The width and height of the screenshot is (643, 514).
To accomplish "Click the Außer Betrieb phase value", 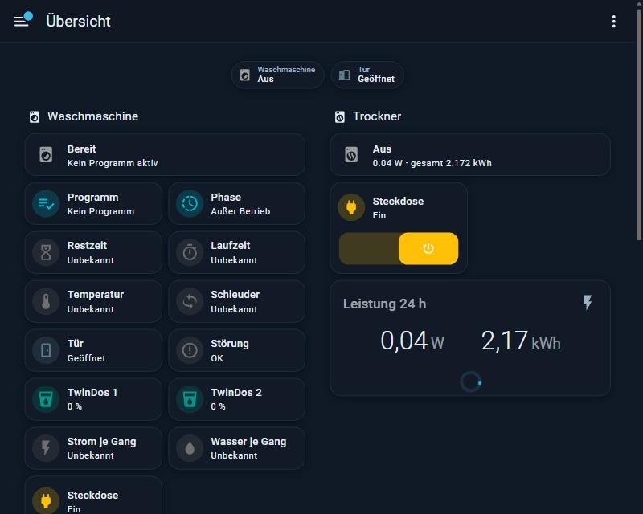I will (240, 211).
